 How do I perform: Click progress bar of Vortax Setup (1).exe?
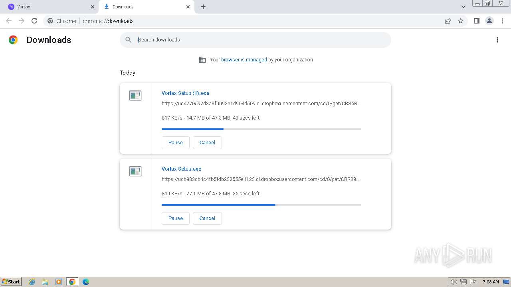tap(261, 129)
